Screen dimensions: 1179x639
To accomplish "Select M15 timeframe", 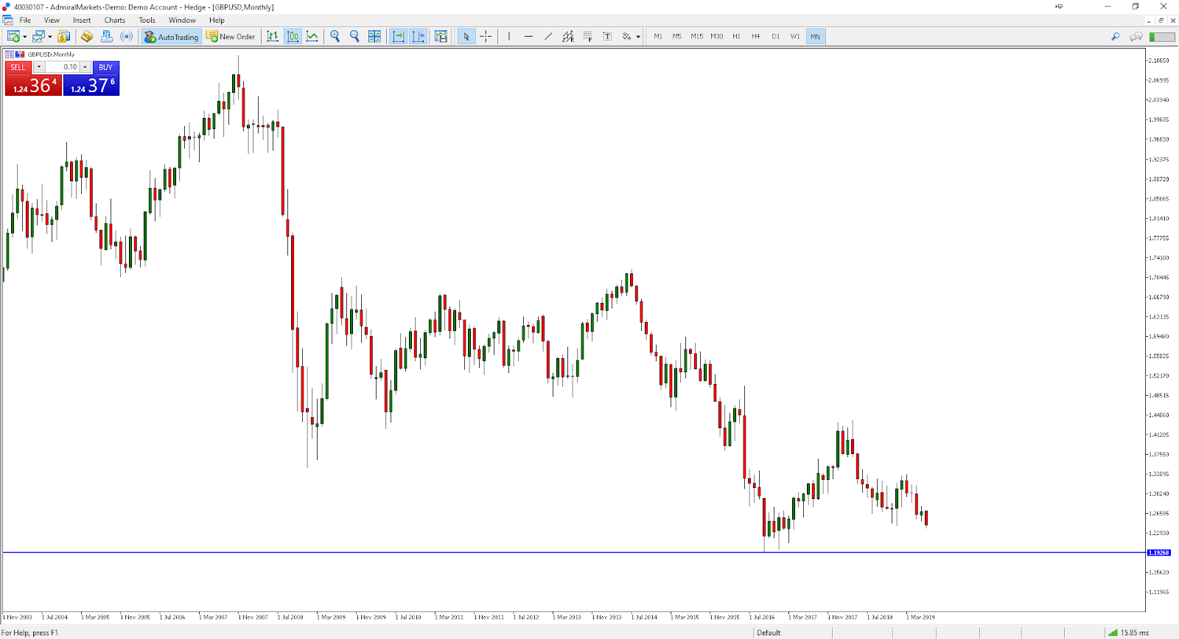I will pyautogui.click(x=696, y=36).
